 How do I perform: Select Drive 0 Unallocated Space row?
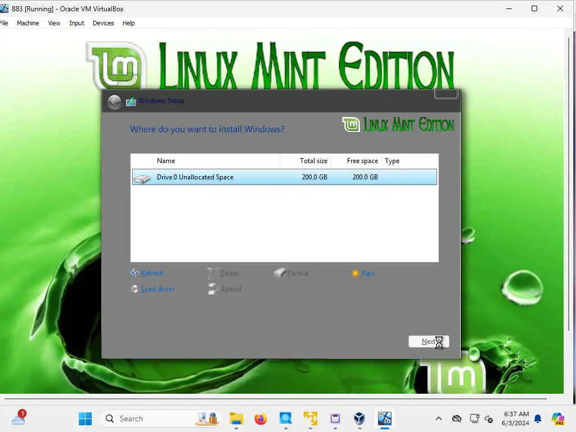284,177
